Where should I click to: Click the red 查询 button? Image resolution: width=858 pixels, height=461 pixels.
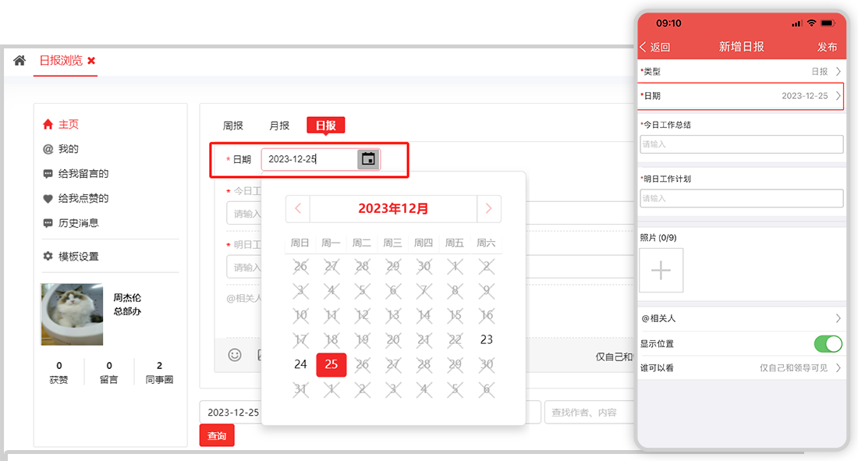coord(217,436)
